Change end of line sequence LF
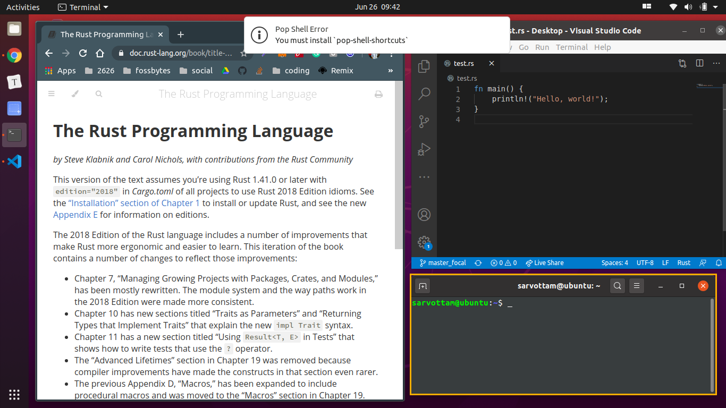 [665, 263]
